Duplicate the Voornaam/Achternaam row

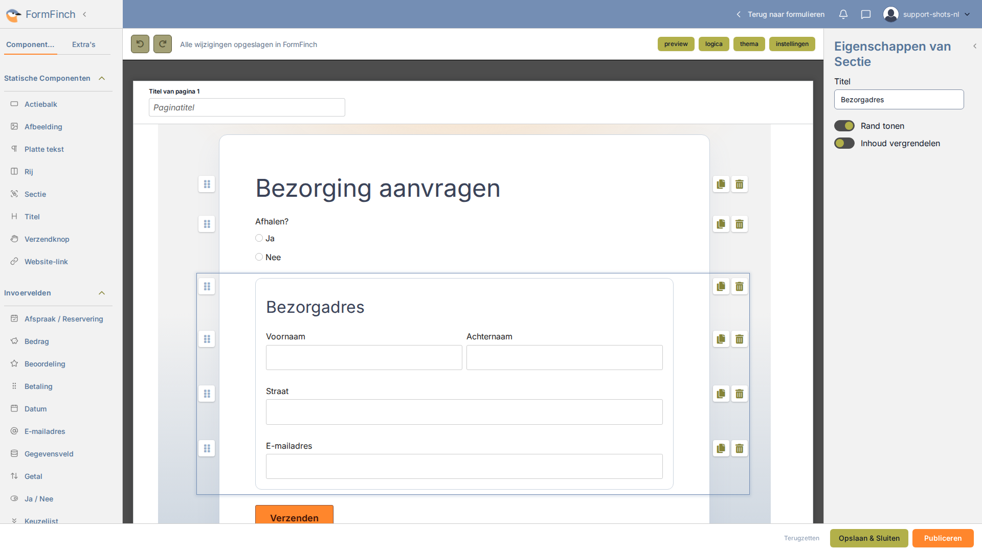point(721,339)
